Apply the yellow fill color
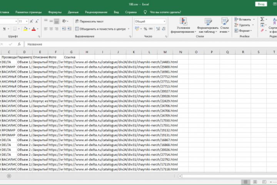This screenshot has height=185, width=277. [25, 29]
